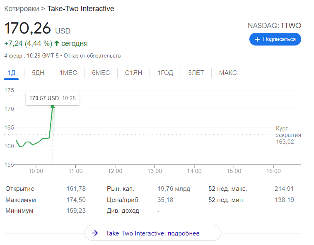Click the 155 price axis label
Viewport: 314px width, 245px height.
point(9,165)
